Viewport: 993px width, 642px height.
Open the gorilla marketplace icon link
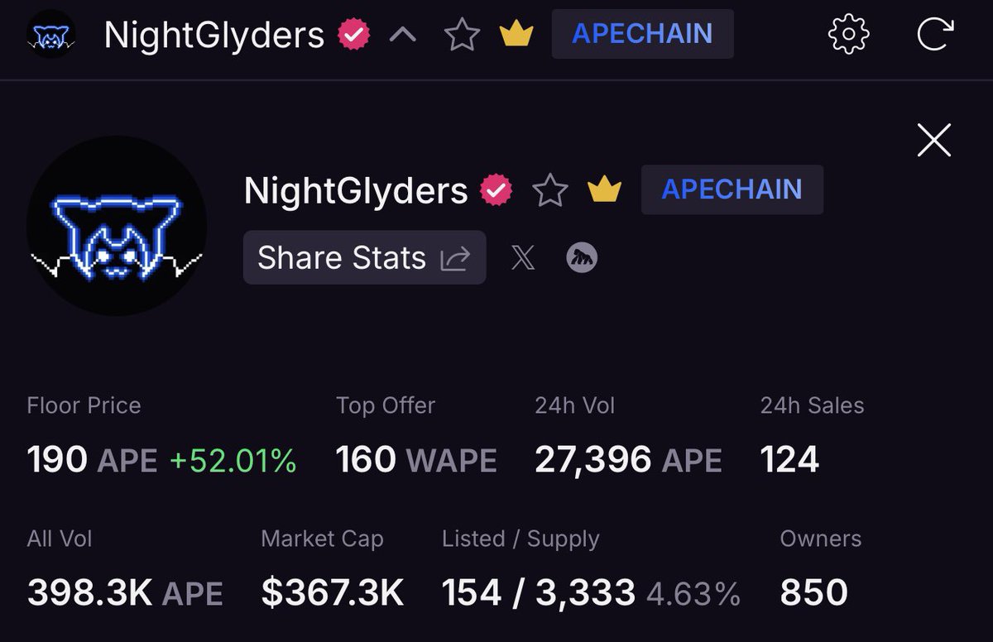(x=582, y=258)
